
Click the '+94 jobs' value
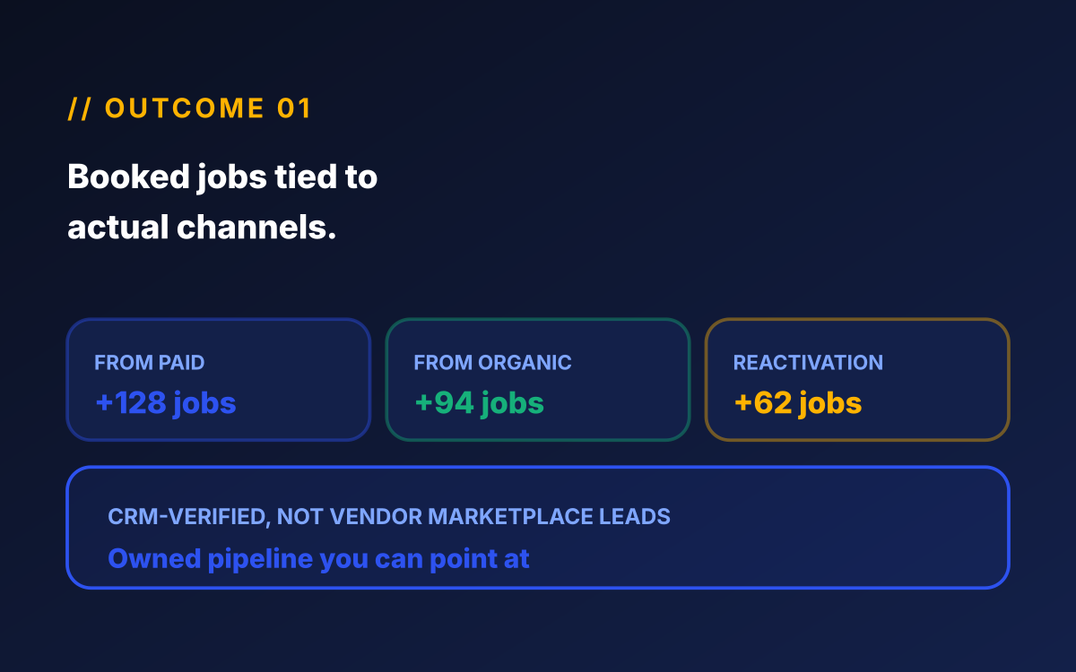point(479,403)
